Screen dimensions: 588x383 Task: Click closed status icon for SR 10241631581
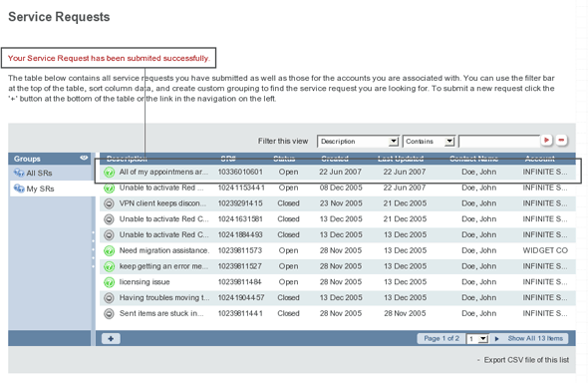109,219
